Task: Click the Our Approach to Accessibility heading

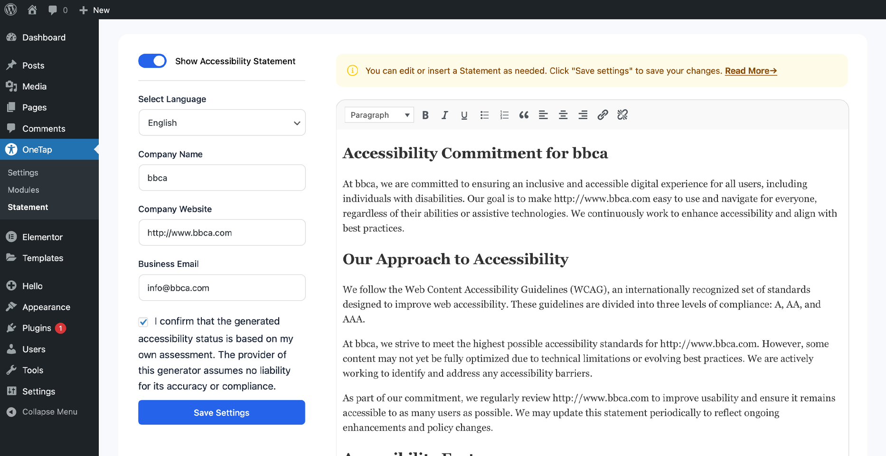Action: 456,259
